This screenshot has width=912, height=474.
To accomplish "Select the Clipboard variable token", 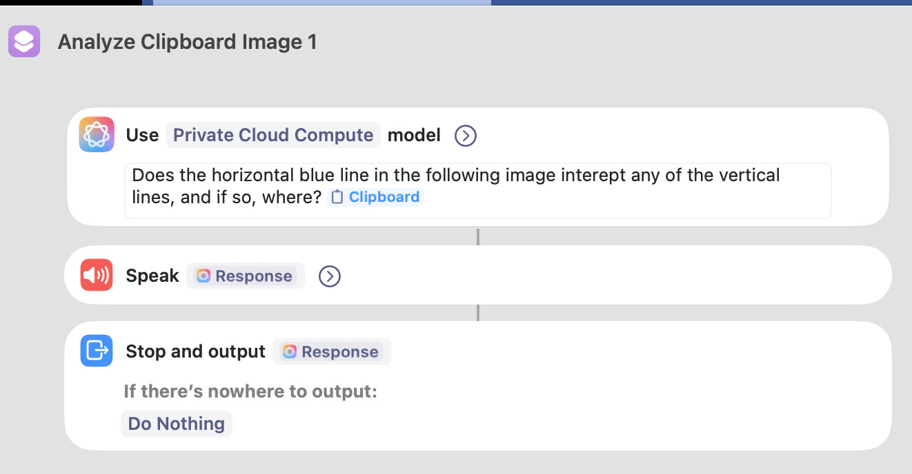I will pyautogui.click(x=375, y=197).
